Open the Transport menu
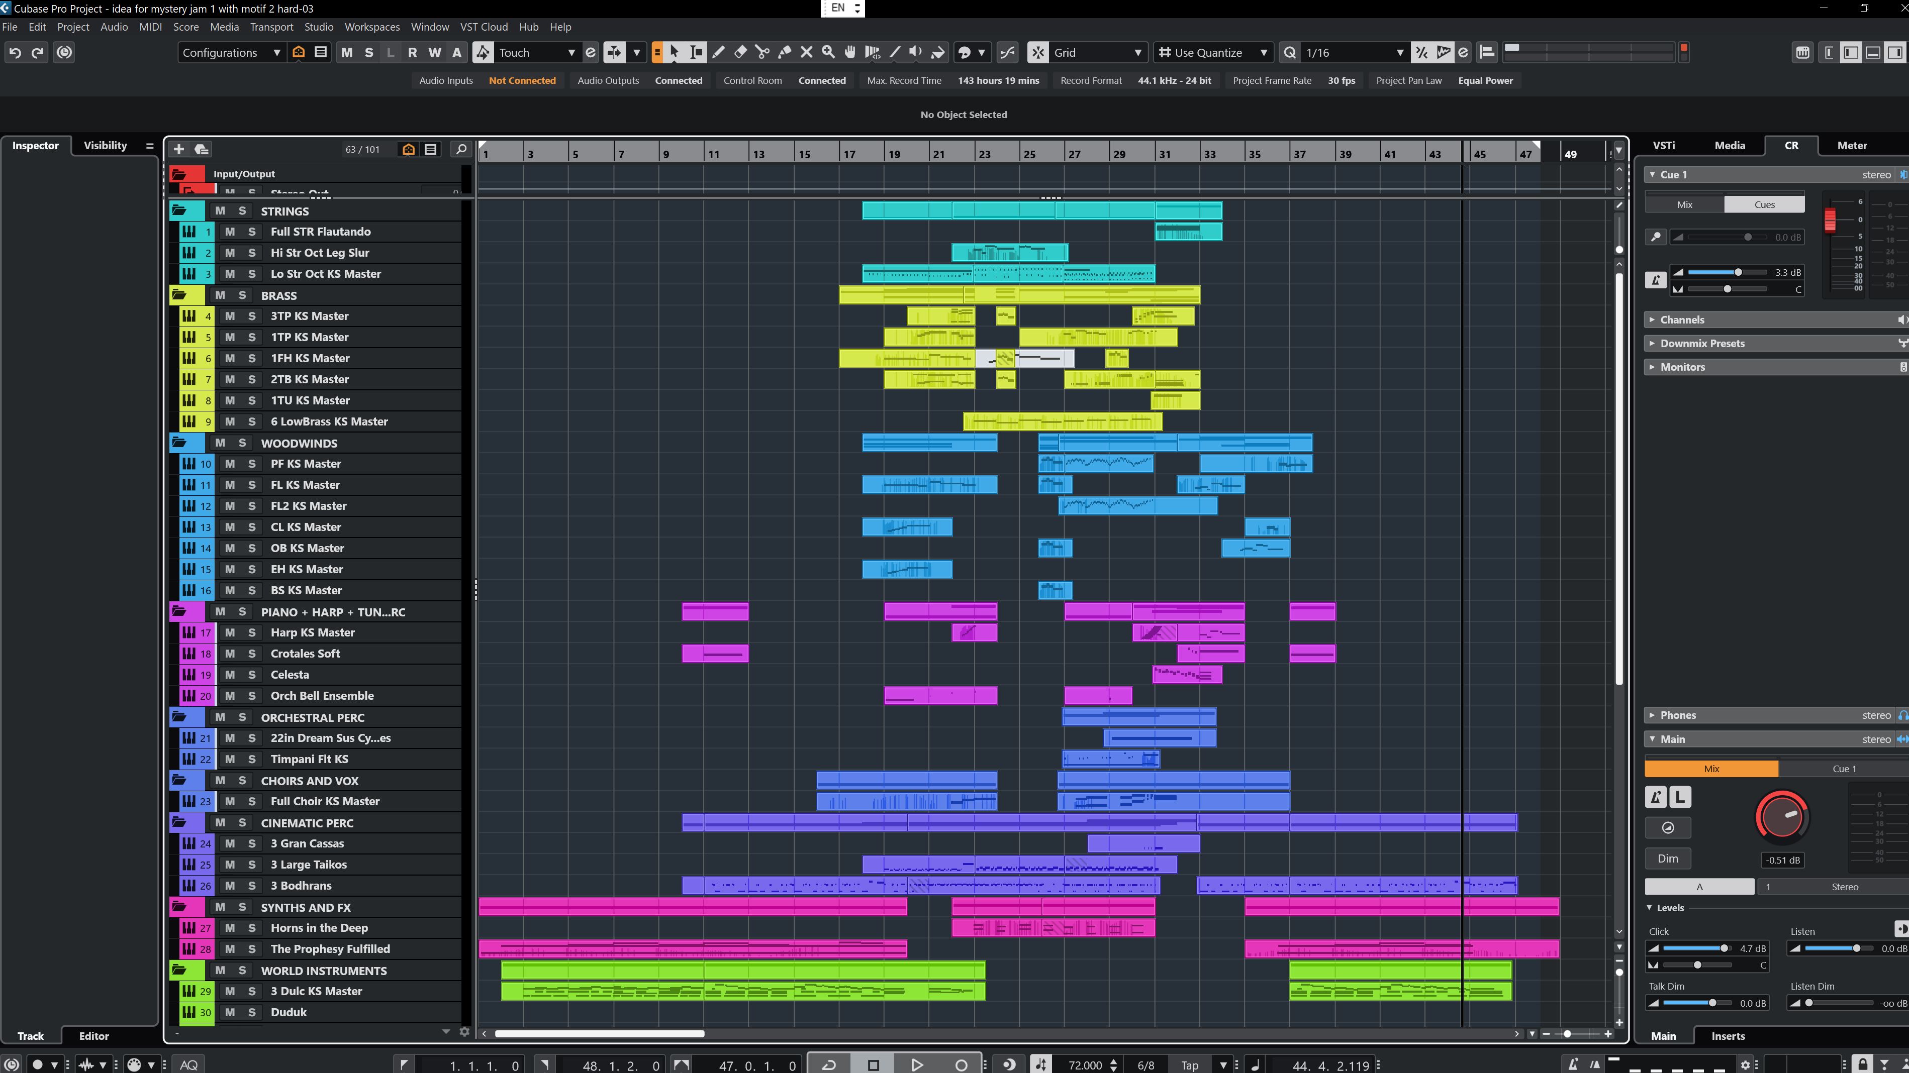 tap(271, 27)
